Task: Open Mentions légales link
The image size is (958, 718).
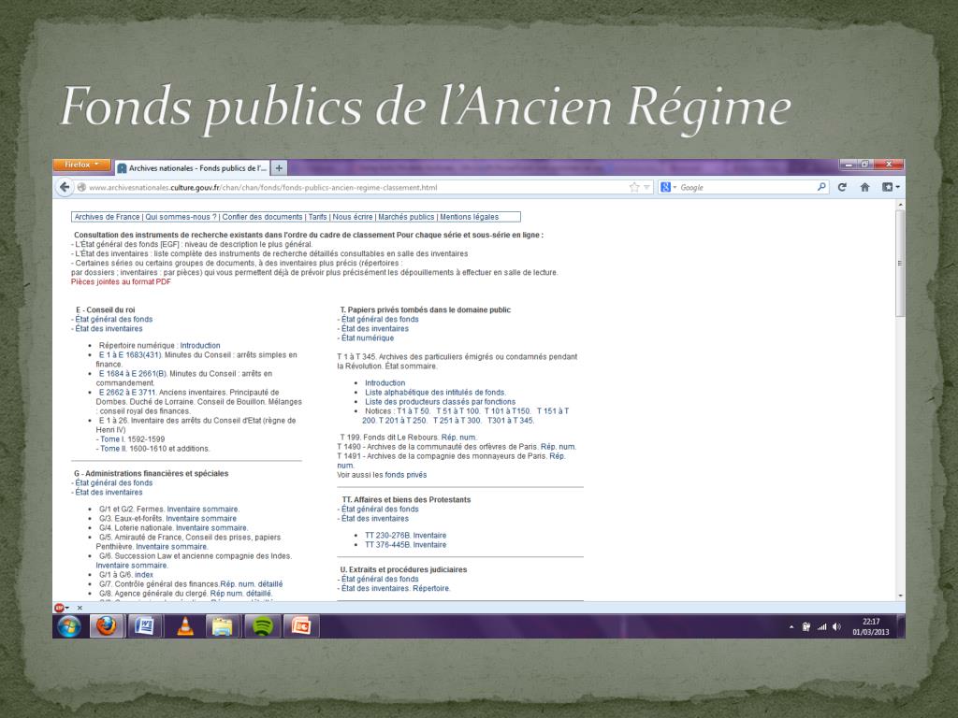Action: [x=470, y=217]
